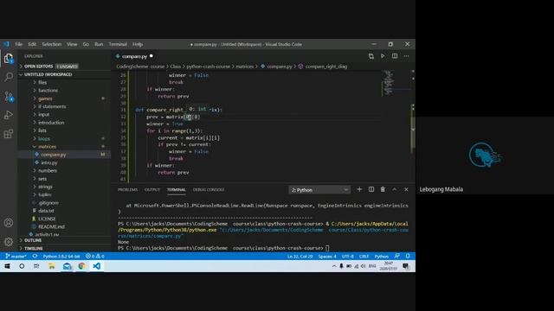
Task: Open the Explorer view in activity bar
Action: 9,58
